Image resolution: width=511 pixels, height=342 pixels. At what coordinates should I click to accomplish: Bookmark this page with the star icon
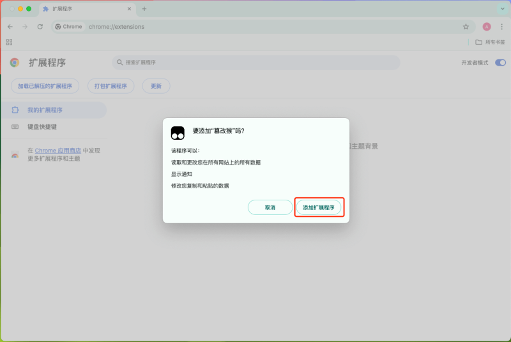(466, 27)
